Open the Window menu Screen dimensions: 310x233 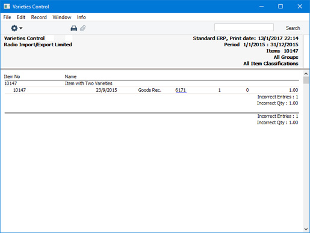pos(62,17)
